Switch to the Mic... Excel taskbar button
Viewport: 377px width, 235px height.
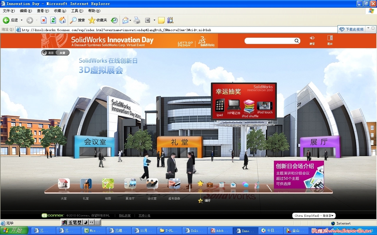point(94,231)
